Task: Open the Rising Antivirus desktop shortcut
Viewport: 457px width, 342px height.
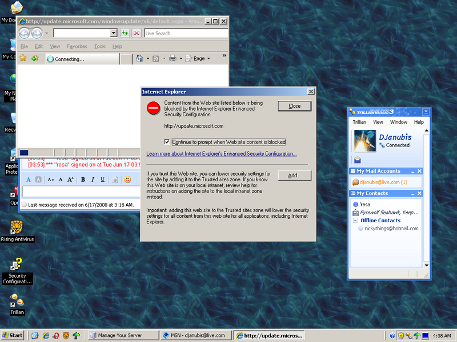Action: (17, 231)
